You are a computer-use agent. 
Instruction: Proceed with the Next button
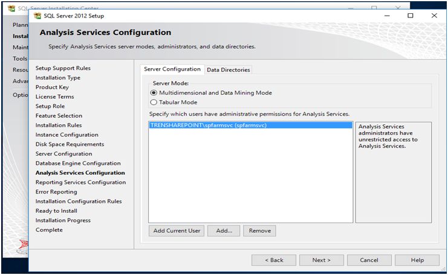(x=322, y=260)
